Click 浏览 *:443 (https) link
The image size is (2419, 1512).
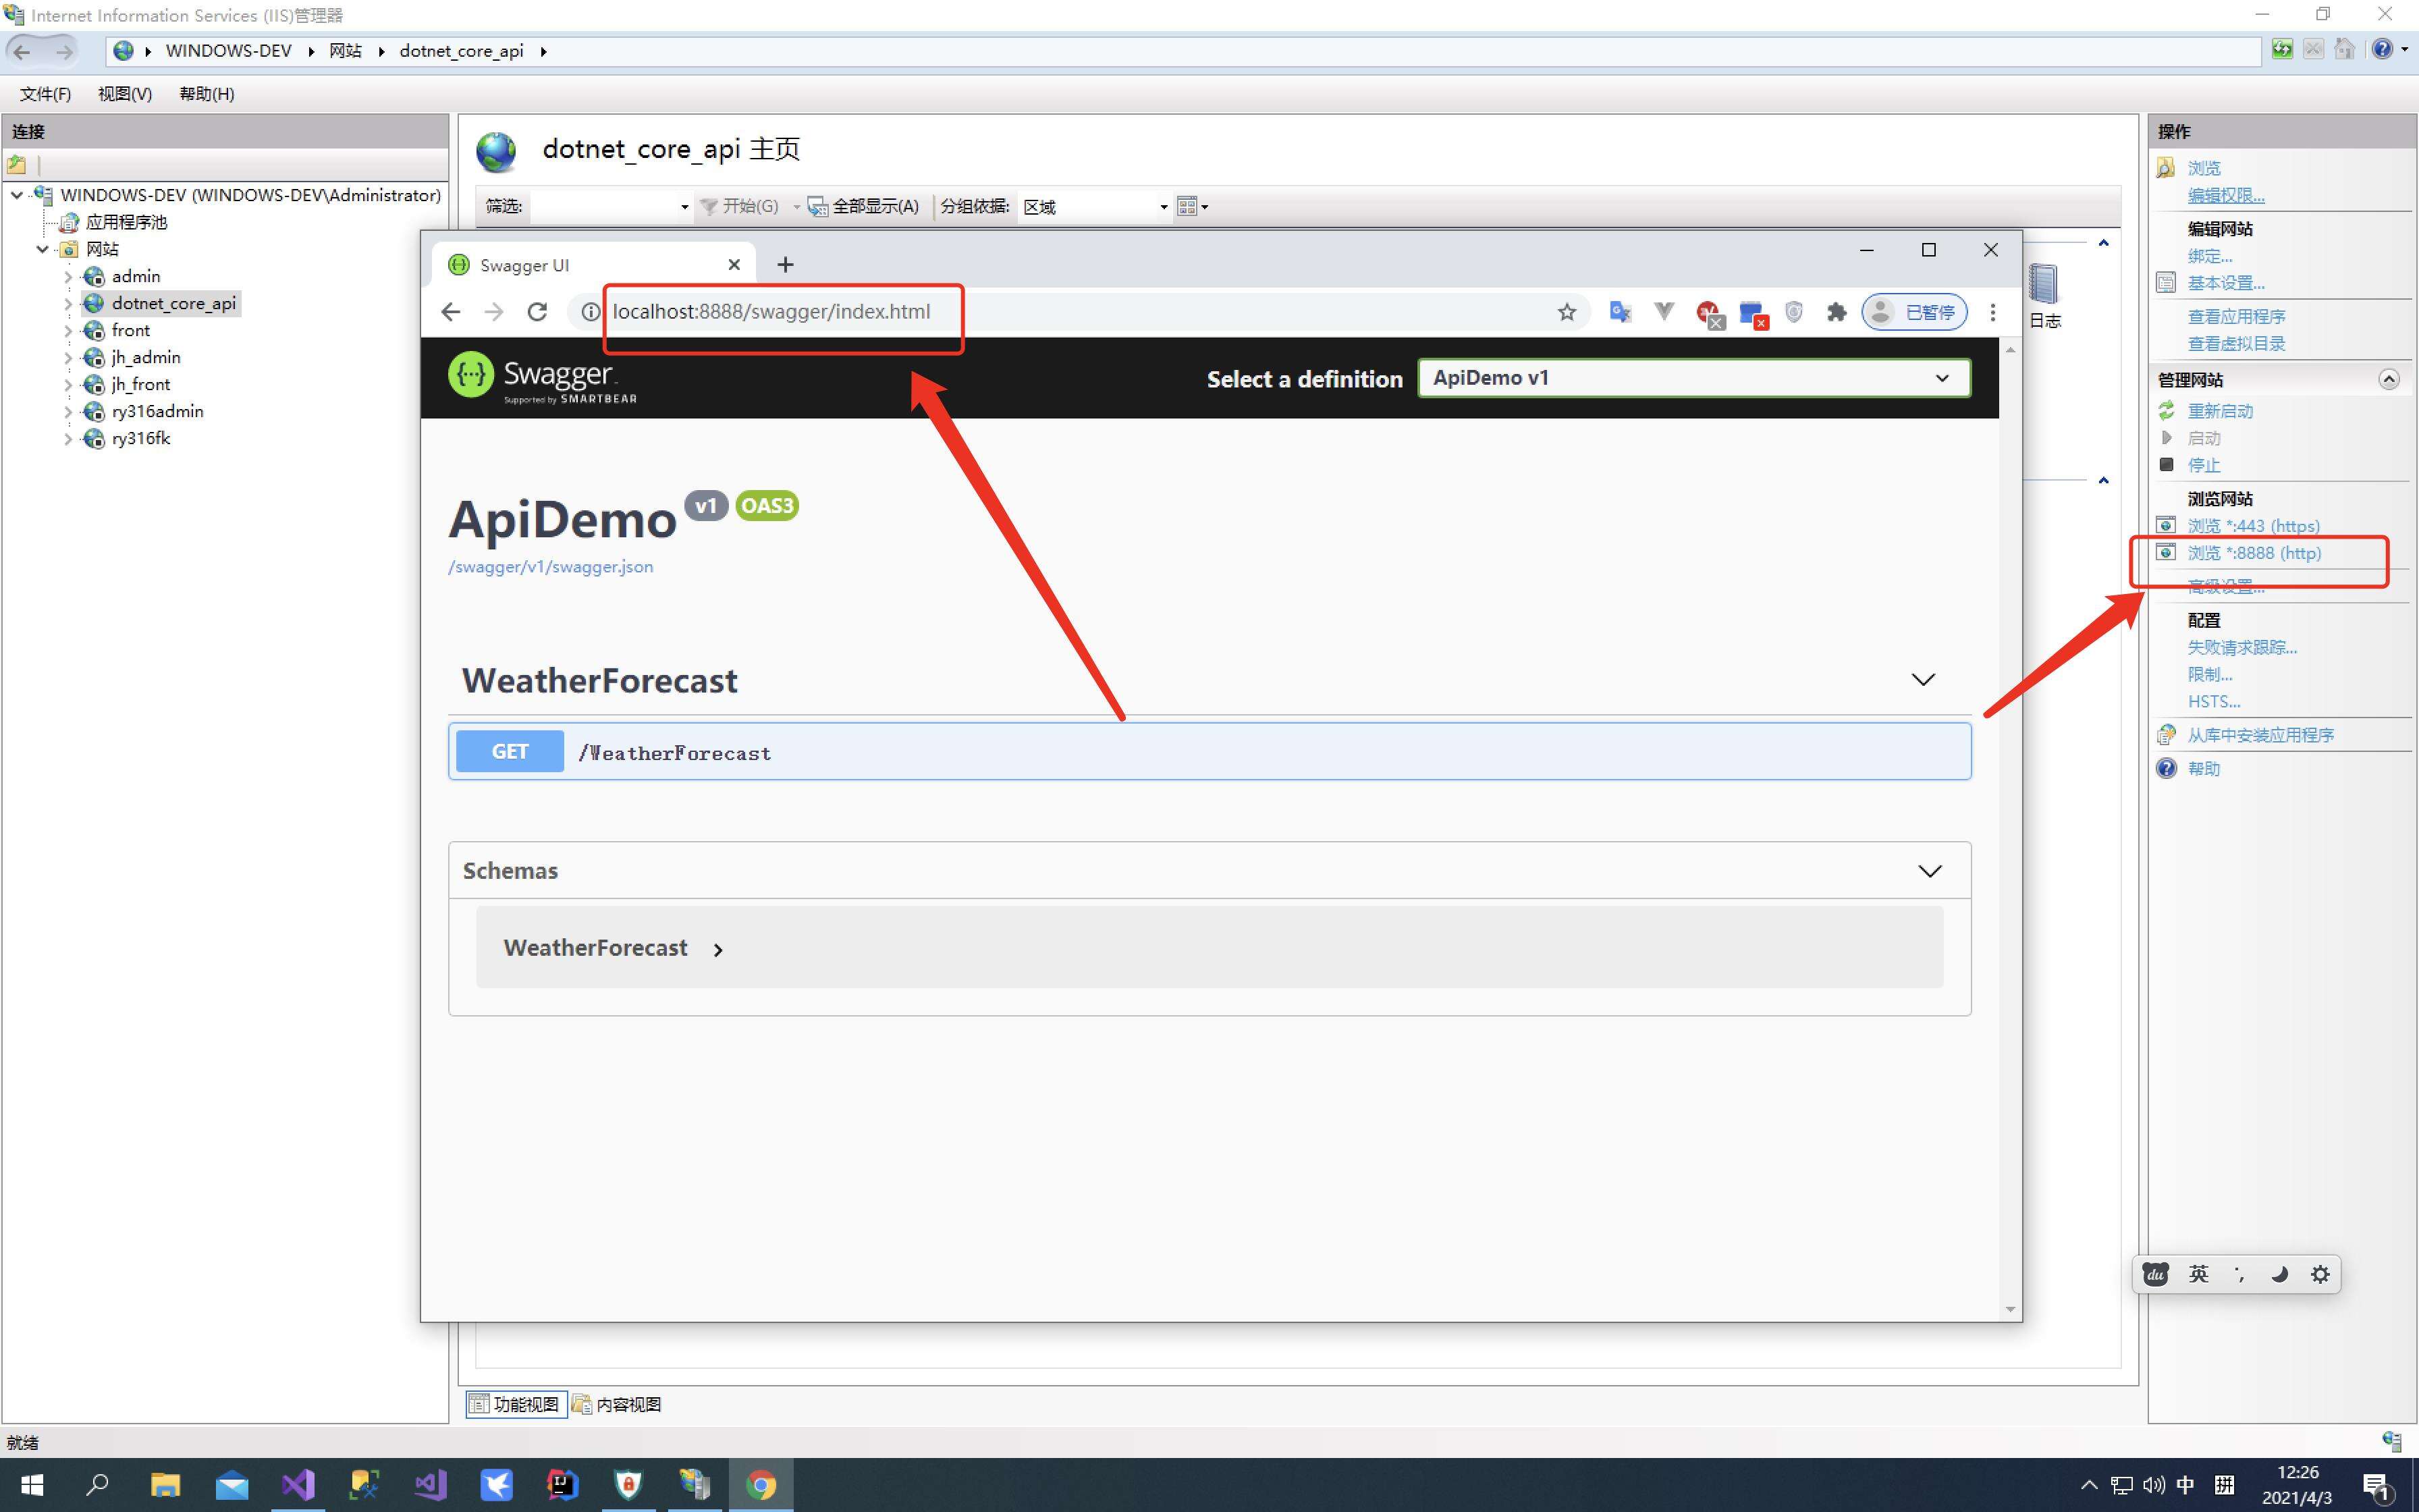point(2253,526)
